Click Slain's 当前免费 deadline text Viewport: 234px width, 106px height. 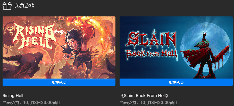point(149,103)
